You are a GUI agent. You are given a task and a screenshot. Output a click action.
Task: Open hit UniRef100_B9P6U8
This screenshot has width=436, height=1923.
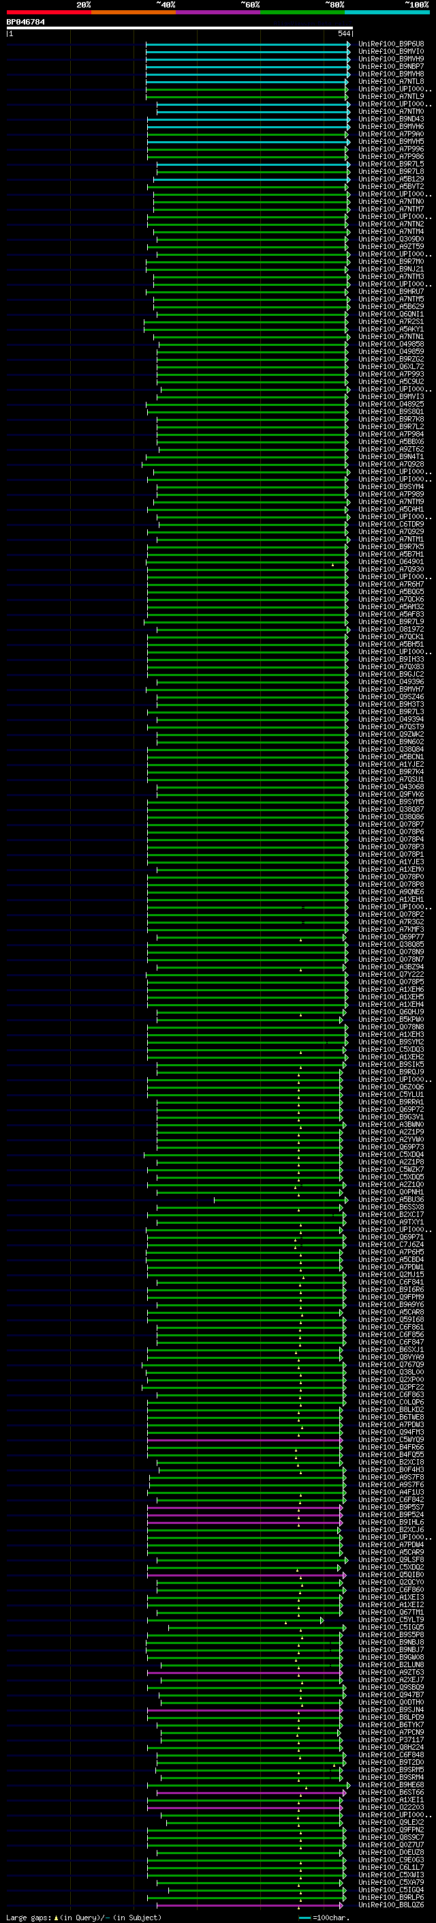click(x=391, y=44)
